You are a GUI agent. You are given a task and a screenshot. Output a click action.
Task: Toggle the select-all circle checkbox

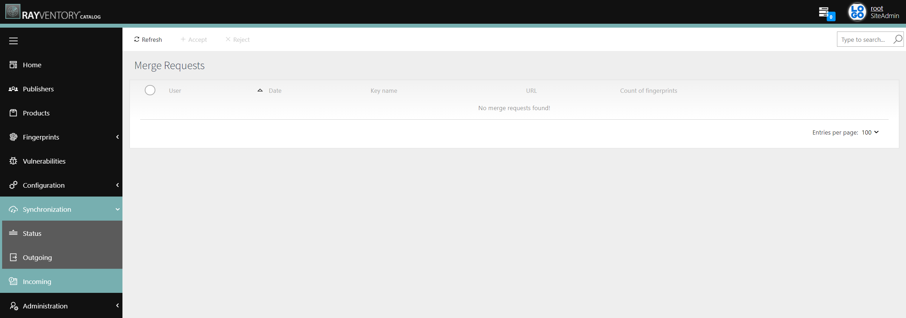[x=150, y=90]
